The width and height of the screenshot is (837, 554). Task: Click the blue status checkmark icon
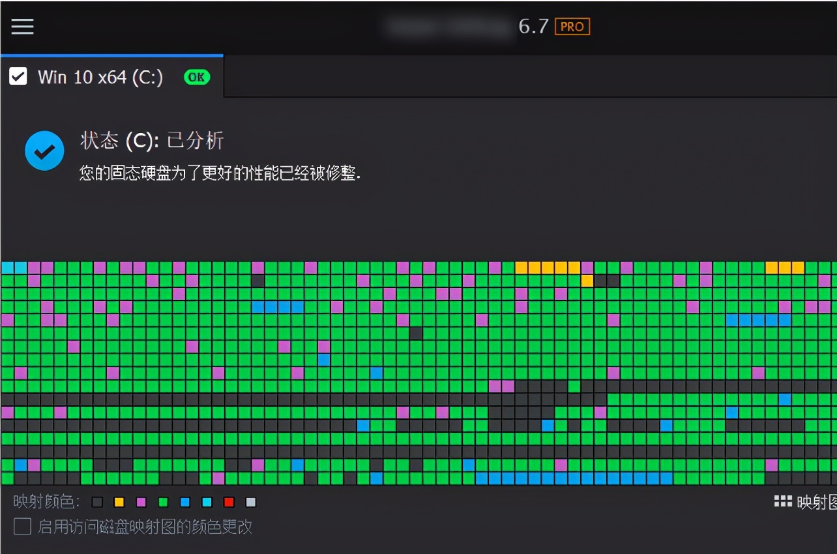44,151
